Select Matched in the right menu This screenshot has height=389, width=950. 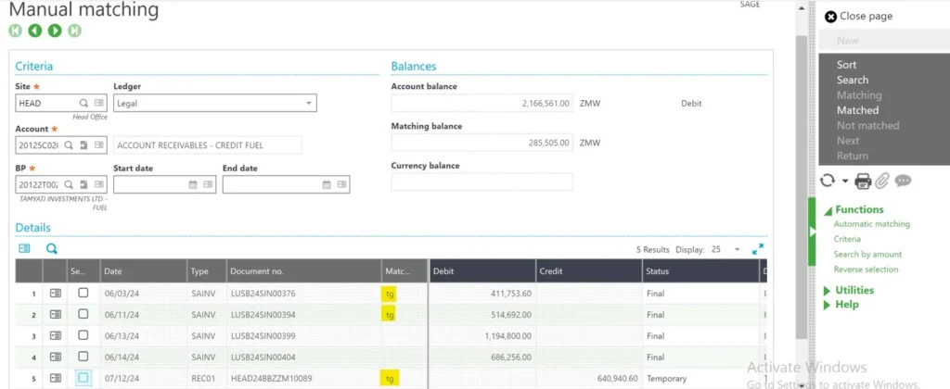(x=857, y=110)
